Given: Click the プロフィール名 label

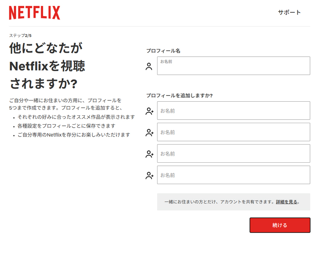Looking at the screenshot, I should click(x=163, y=51).
